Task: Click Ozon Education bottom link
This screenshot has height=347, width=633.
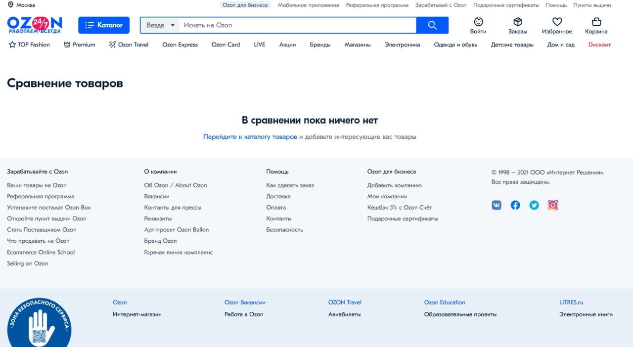Action: (x=445, y=303)
